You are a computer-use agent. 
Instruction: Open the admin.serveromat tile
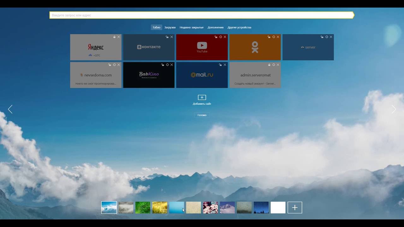pos(255,75)
